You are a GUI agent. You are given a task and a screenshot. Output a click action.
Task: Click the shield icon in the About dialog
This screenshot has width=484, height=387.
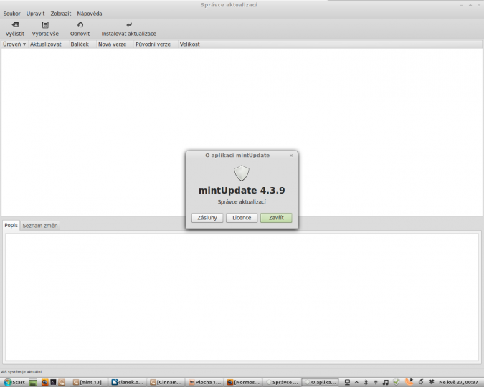pyautogui.click(x=242, y=173)
